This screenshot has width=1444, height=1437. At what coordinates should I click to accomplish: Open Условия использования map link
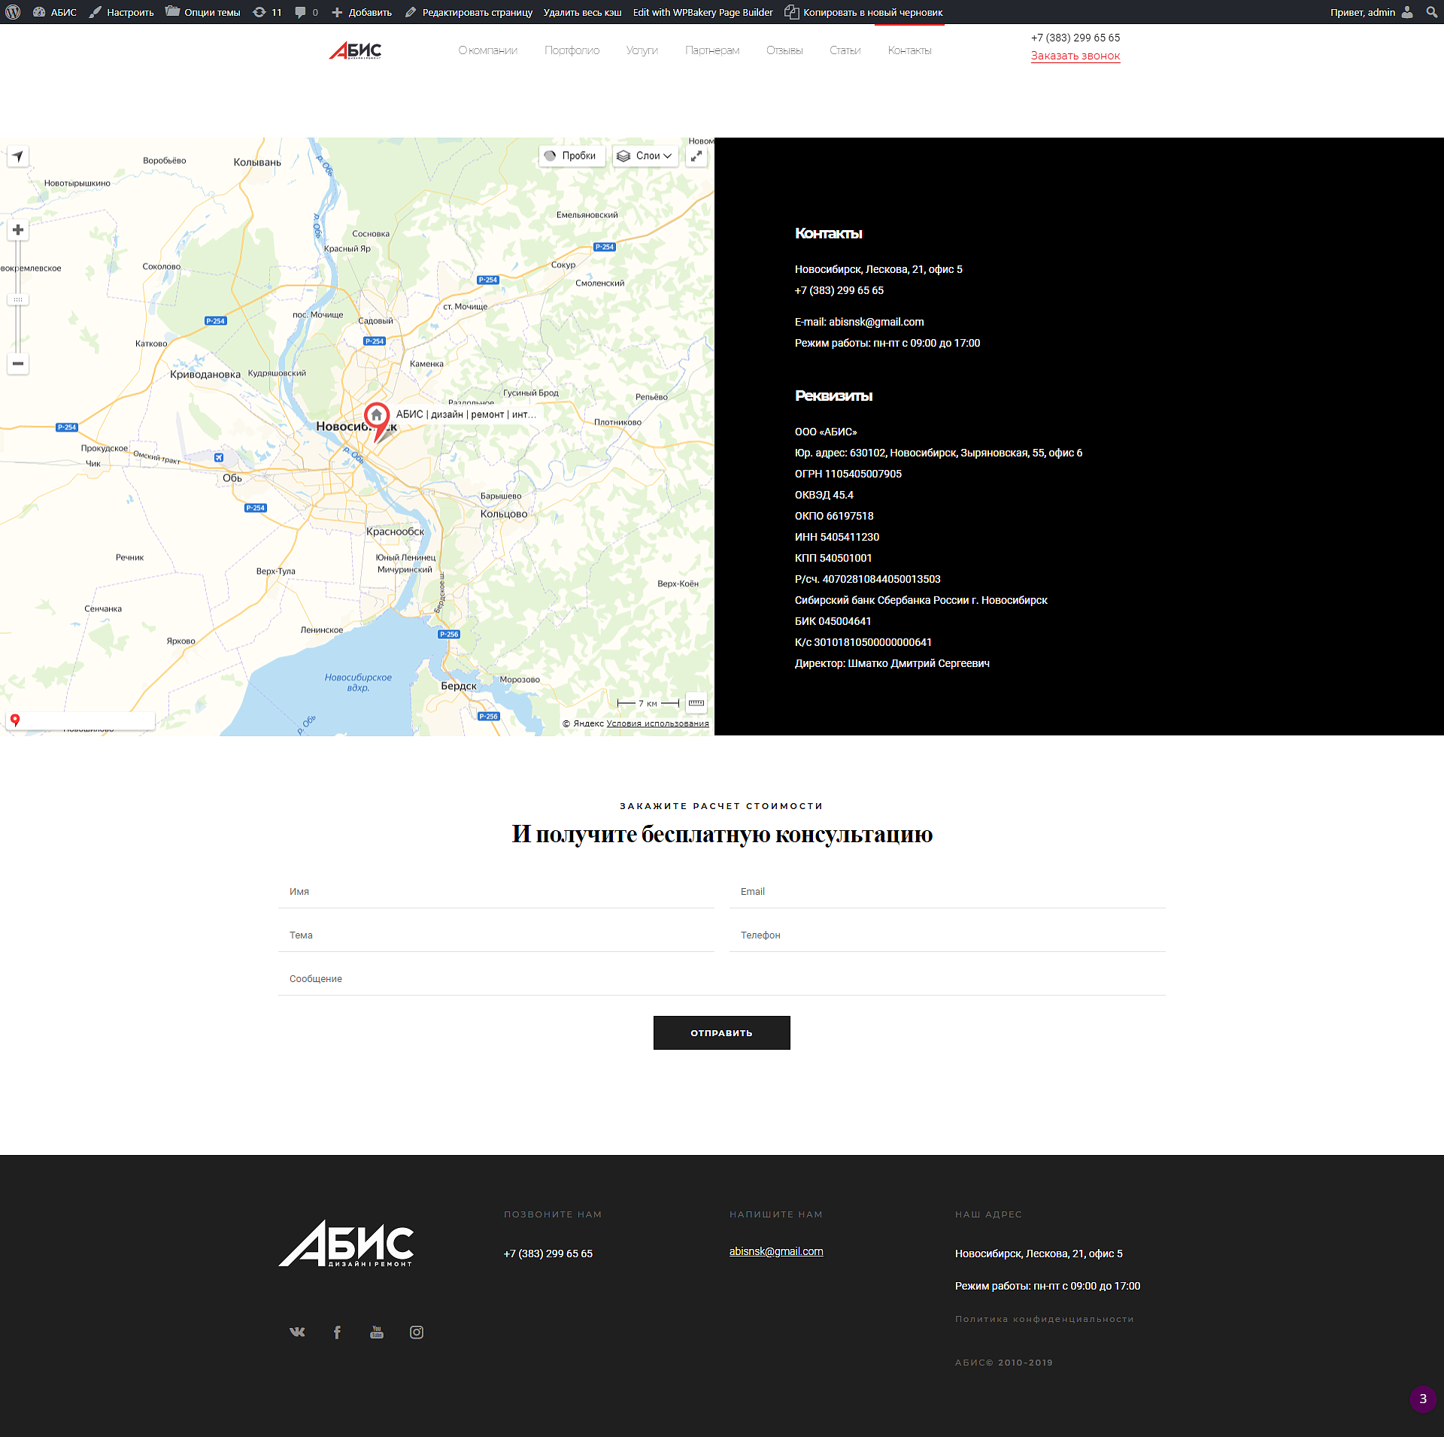(658, 723)
